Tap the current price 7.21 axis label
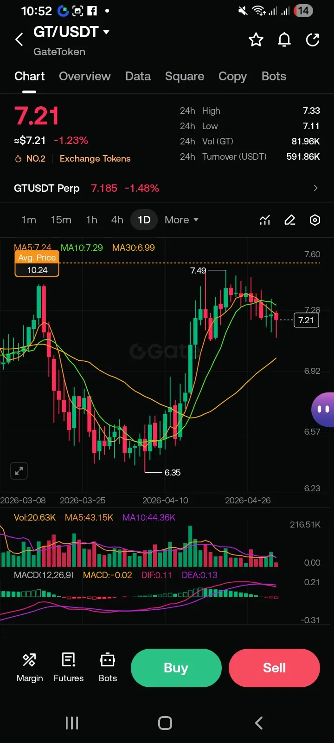Screen dimensions: 334x743 click(x=306, y=320)
